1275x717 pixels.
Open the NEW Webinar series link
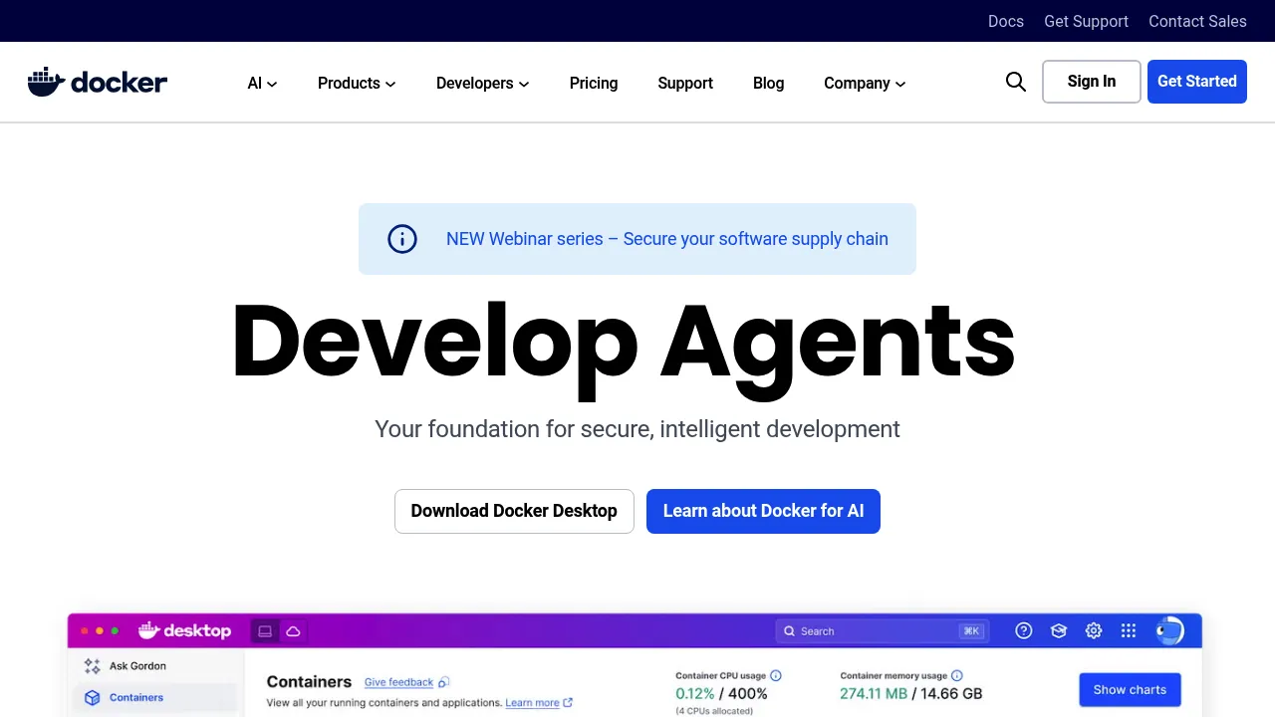[x=667, y=239]
